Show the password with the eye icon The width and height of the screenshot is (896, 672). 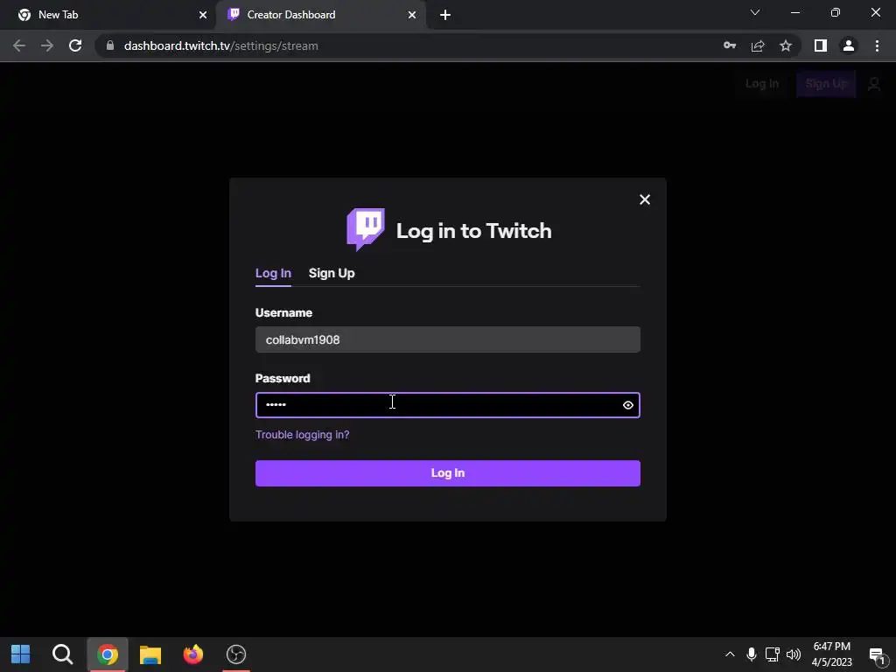tap(628, 405)
